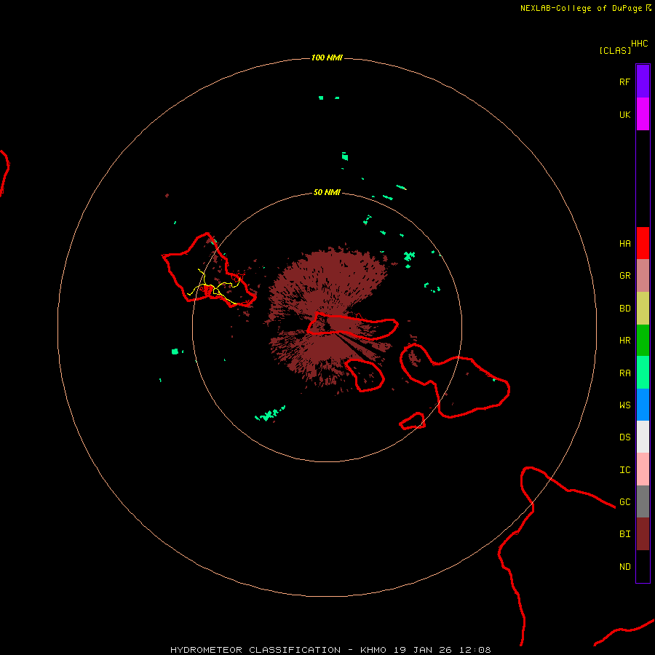This screenshot has height=655, width=655.
Task: Click the red HA legend swatch
Action: pyautogui.click(x=643, y=243)
